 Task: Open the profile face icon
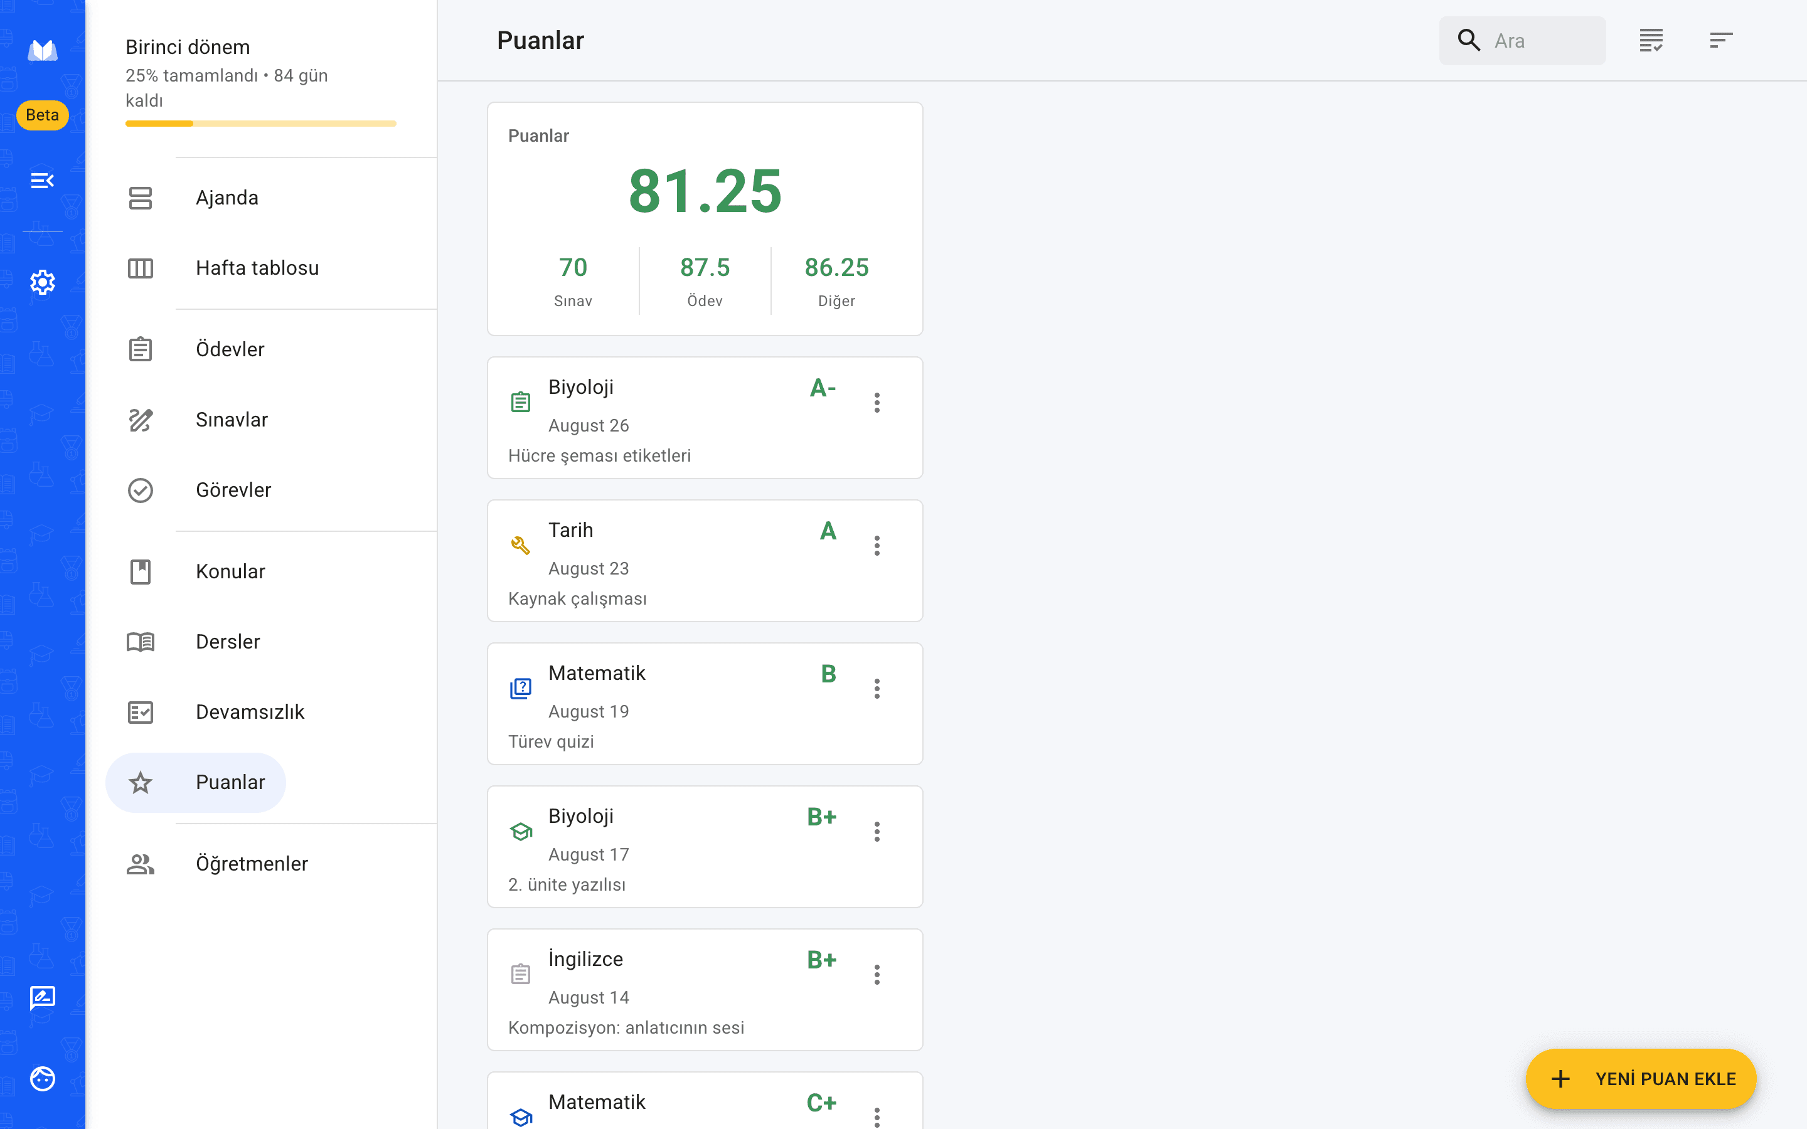point(43,1079)
